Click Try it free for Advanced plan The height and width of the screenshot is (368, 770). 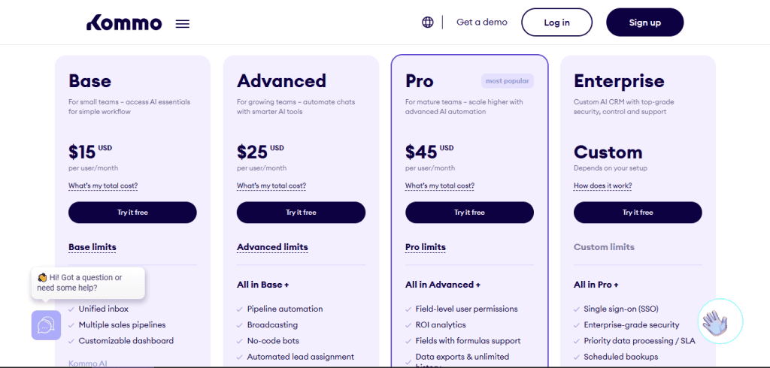pos(301,213)
